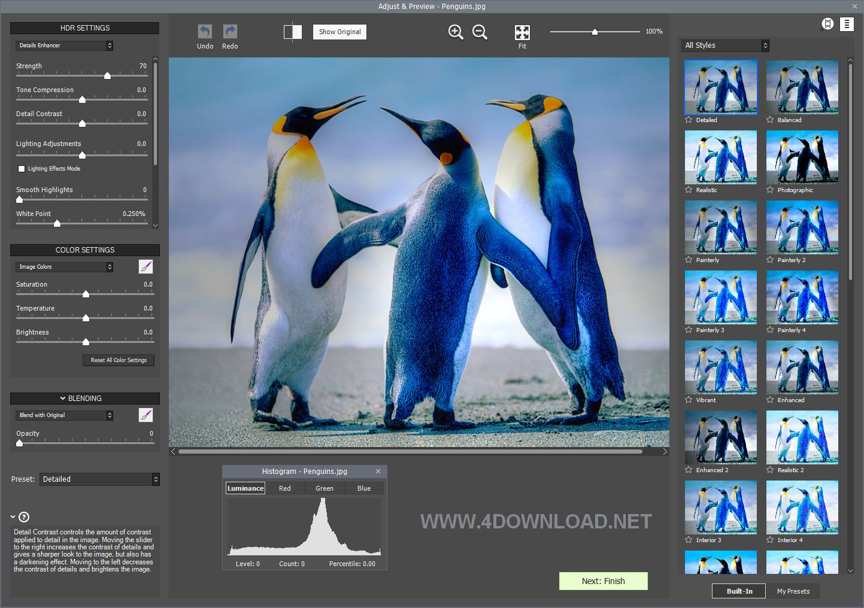Select the Photographic preset thumbnail
This screenshot has height=608, width=864.
click(x=802, y=157)
